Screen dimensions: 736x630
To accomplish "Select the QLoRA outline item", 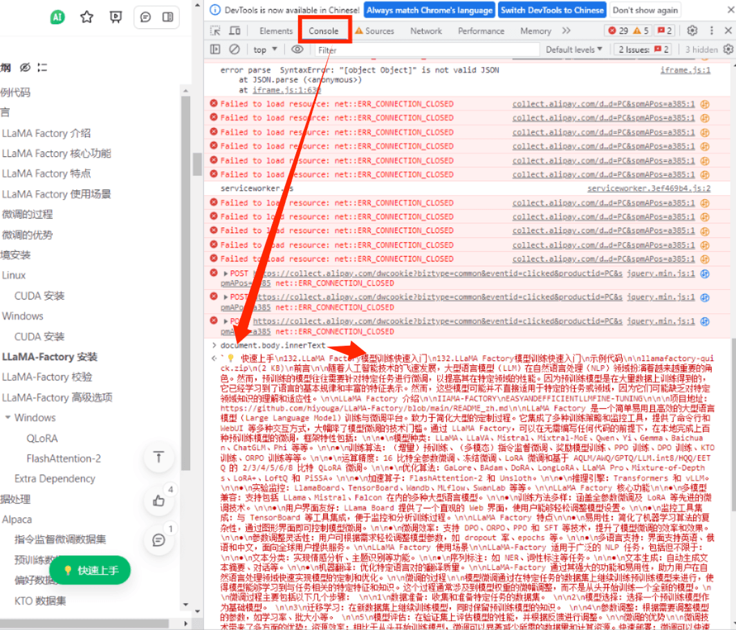I will (42, 438).
